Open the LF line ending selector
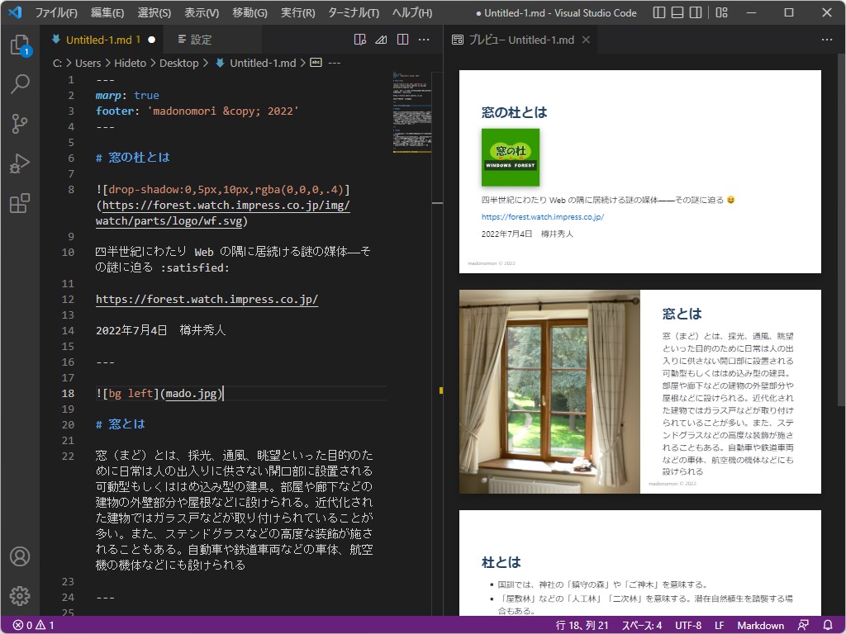 [720, 626]
